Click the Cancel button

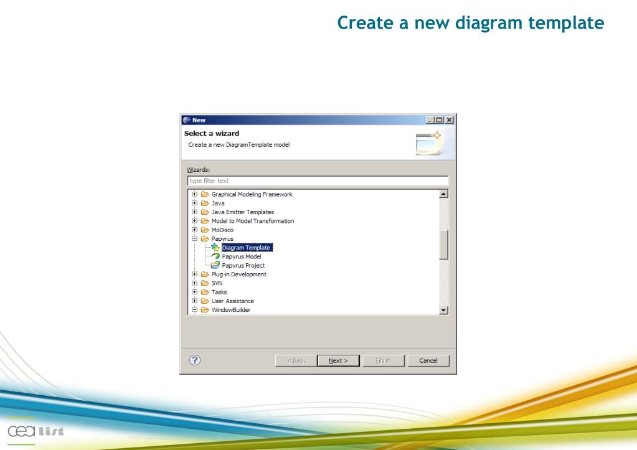pos(428,360)
